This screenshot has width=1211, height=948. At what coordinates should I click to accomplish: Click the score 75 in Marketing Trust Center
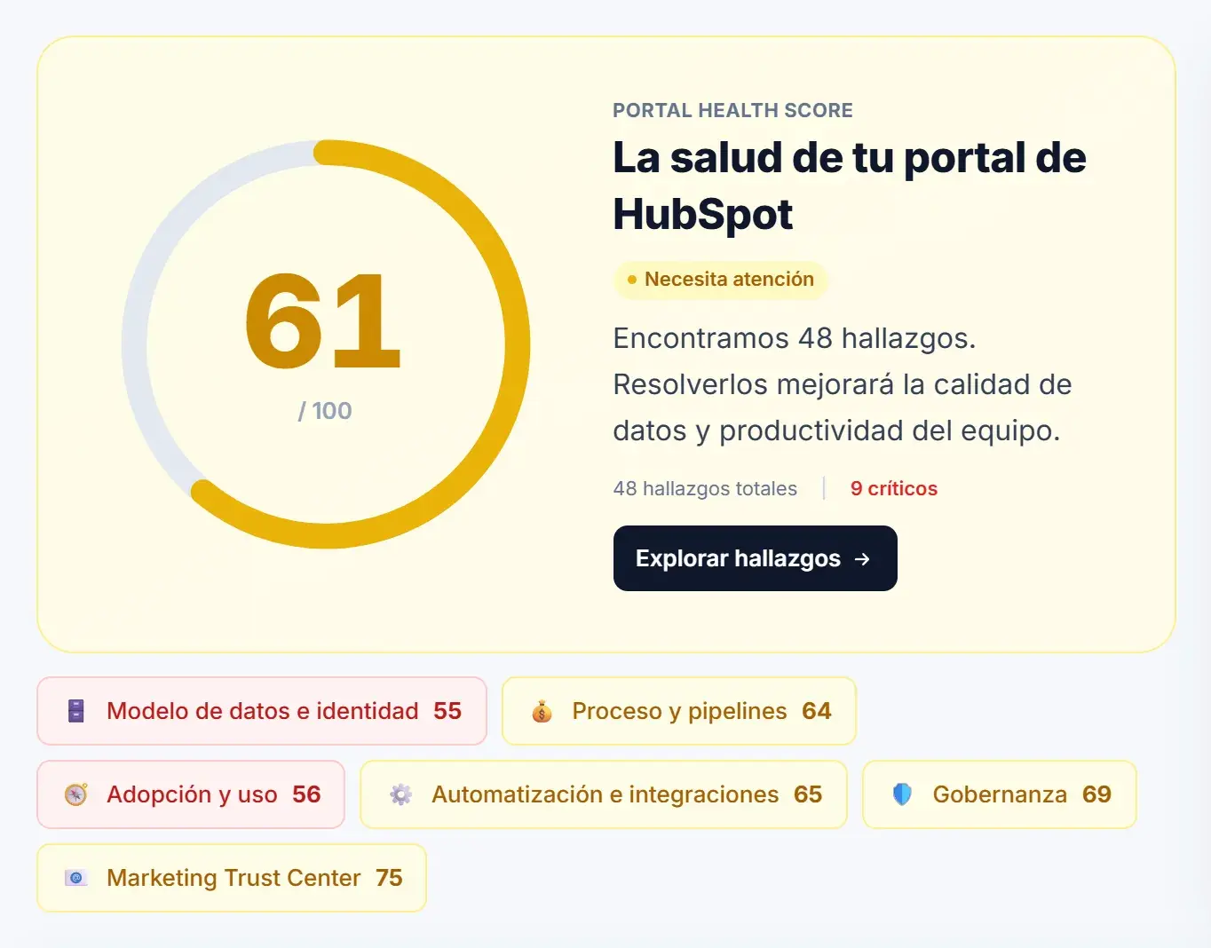(389, 878)
